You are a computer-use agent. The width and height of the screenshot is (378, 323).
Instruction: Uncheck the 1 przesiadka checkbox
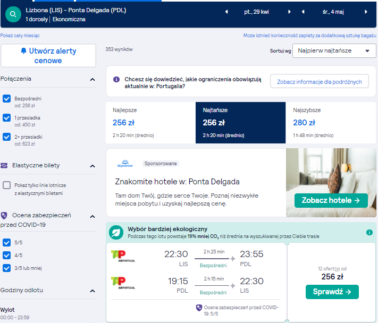[x=7, y=117]
